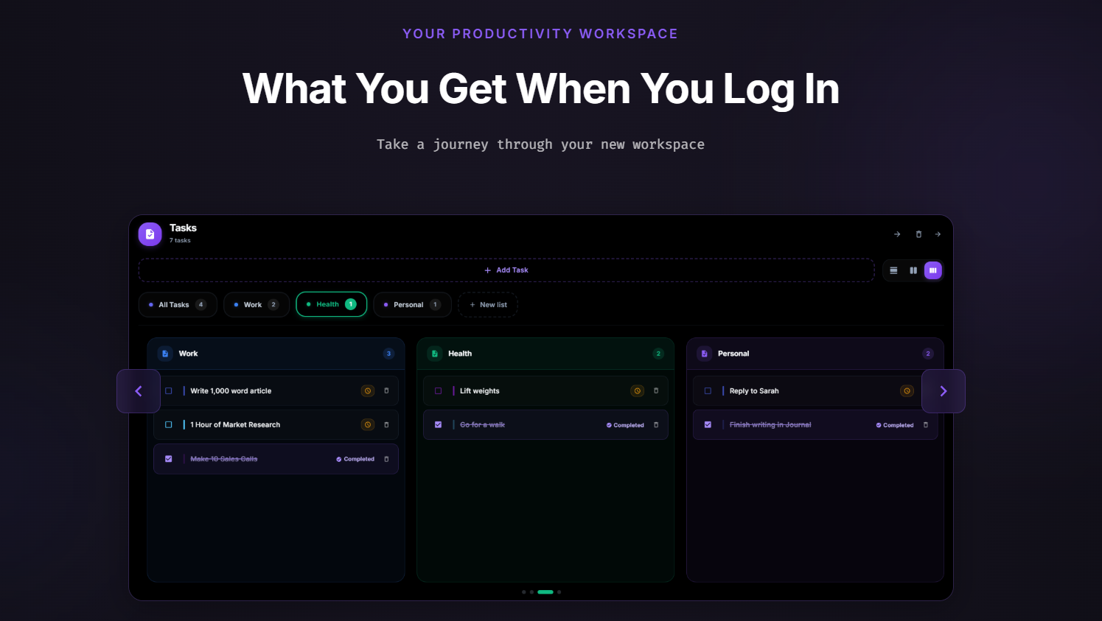Click clock icon on 1 Hour of Market Research
The width and height of the screenshot is (1102, 621).
(x=368, y=425)
